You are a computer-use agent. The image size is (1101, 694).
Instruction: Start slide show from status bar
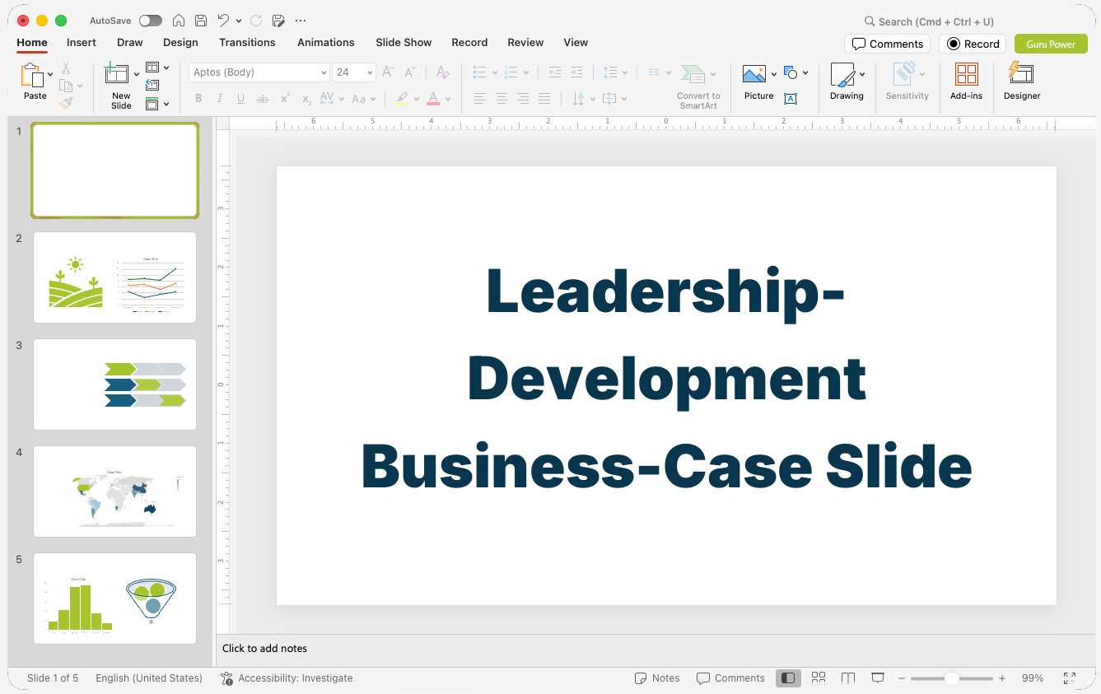[878, 678]
